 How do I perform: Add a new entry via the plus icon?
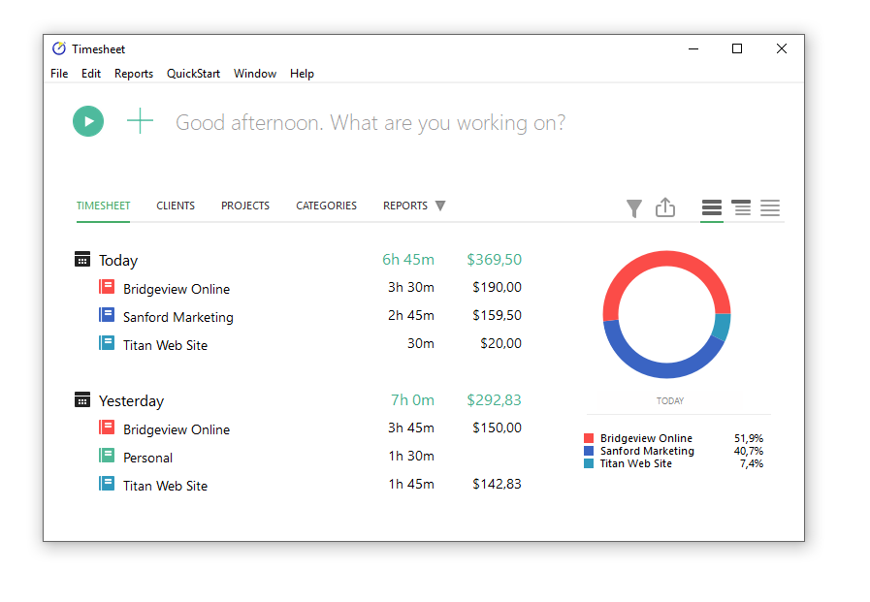coord(140,121)
